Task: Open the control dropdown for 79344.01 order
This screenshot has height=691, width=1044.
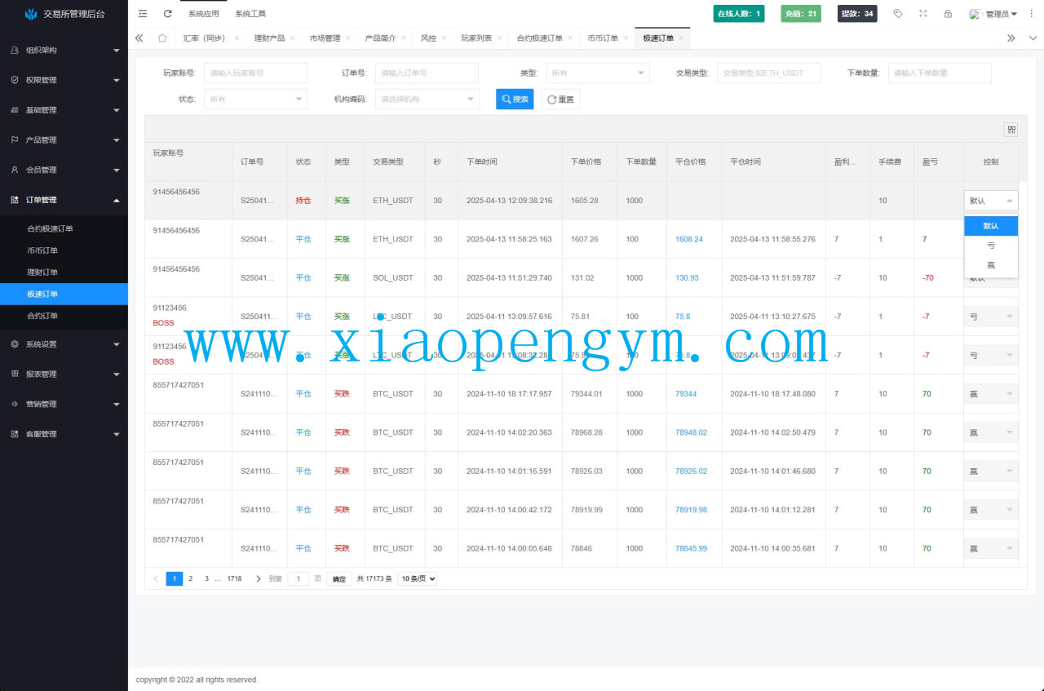Action: (x=991, y=394)
